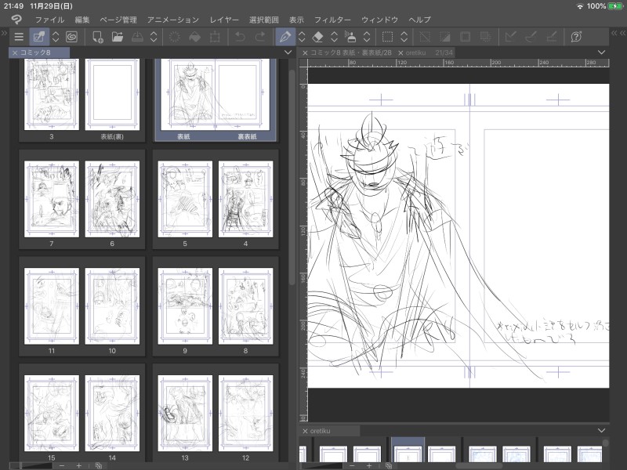Open Clip Studio support help icon
Image resolution: width=627 pixels, height=470 pixels.
coord(576,37)
